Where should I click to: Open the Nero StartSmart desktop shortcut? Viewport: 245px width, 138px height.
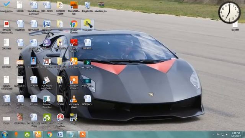tap(60, 120)
